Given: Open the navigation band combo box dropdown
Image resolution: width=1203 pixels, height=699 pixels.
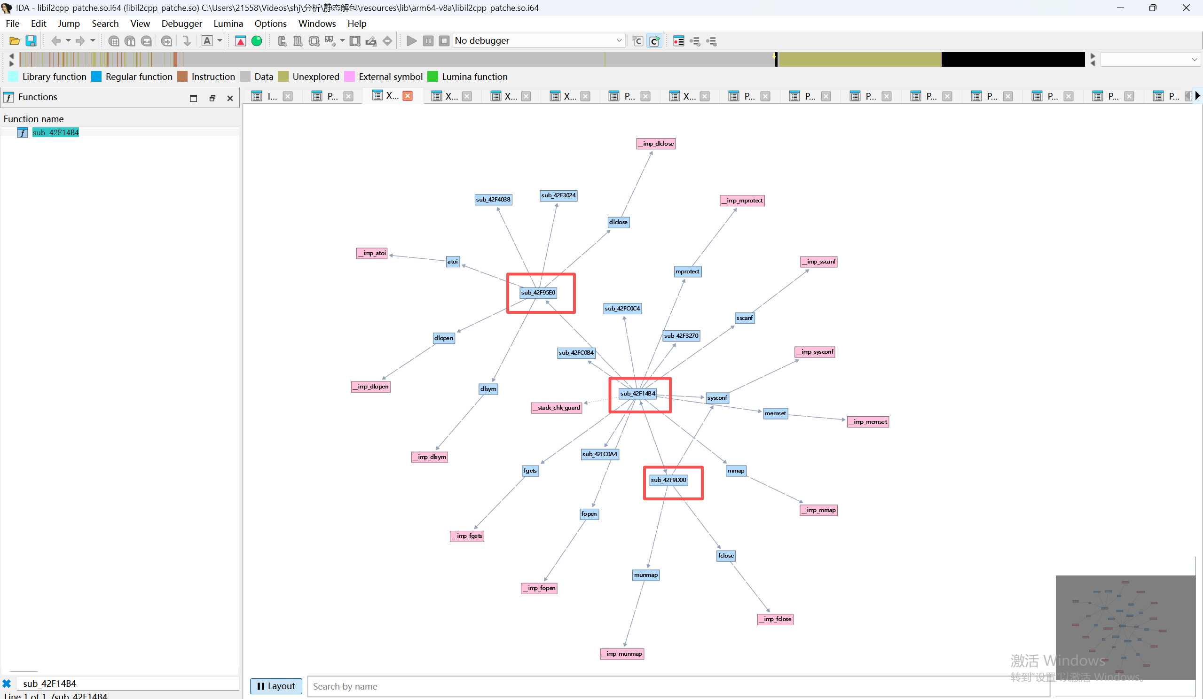Looking at the screenshot, I should 1194,60.
